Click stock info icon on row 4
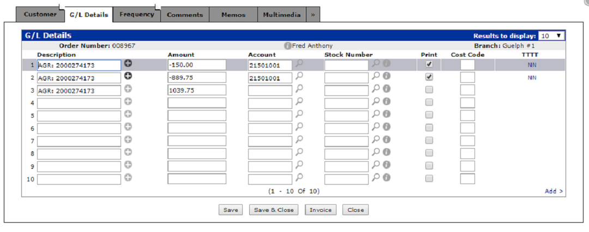Screen dimensions: 589x232 pos(387,102)
